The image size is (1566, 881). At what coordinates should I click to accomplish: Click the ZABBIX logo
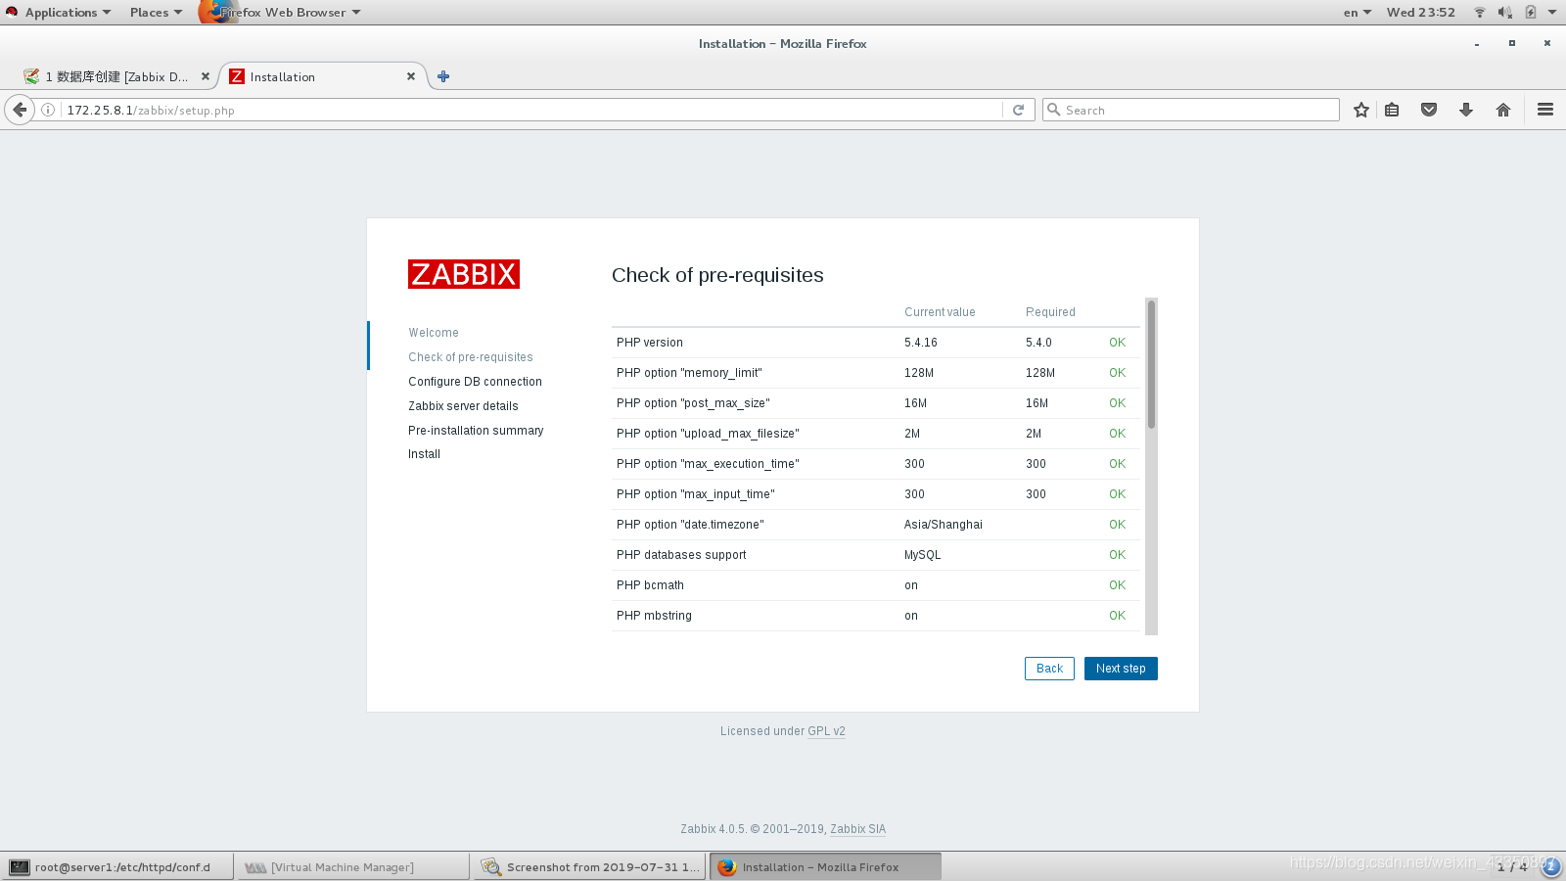click(464, 274)
